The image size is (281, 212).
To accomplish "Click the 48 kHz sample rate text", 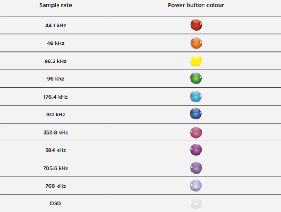I will (x=55, y=43).
